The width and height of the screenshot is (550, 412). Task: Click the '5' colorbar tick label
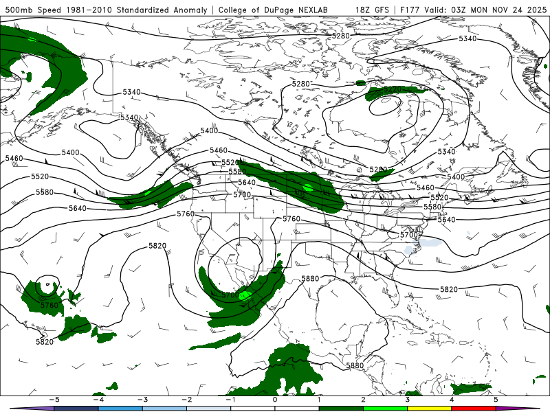point(496,400)
